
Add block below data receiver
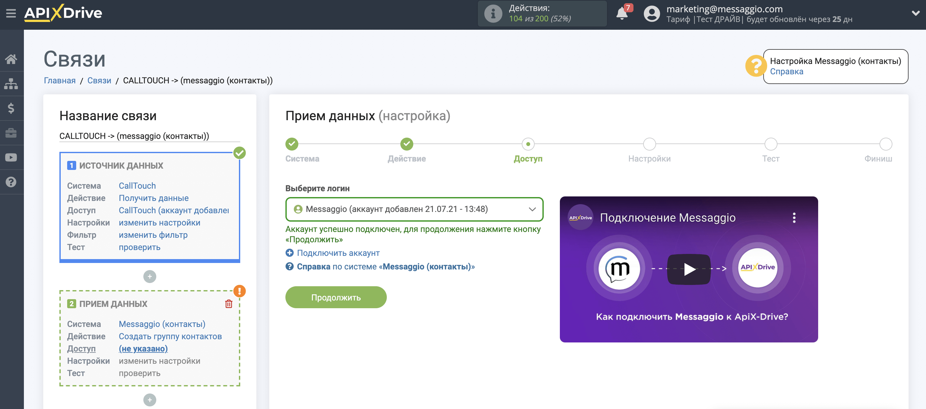click(x=149, y=400)
